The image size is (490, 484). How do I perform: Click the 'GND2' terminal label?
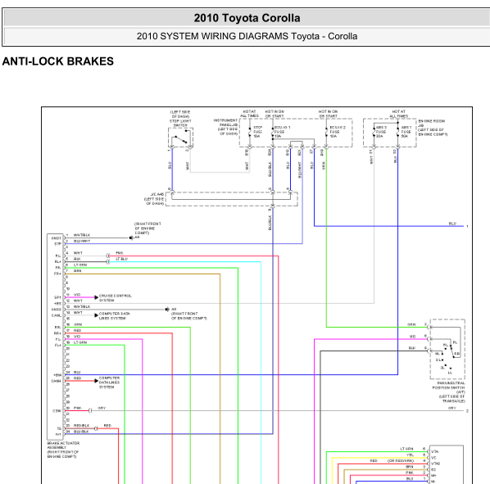point(57,310)
